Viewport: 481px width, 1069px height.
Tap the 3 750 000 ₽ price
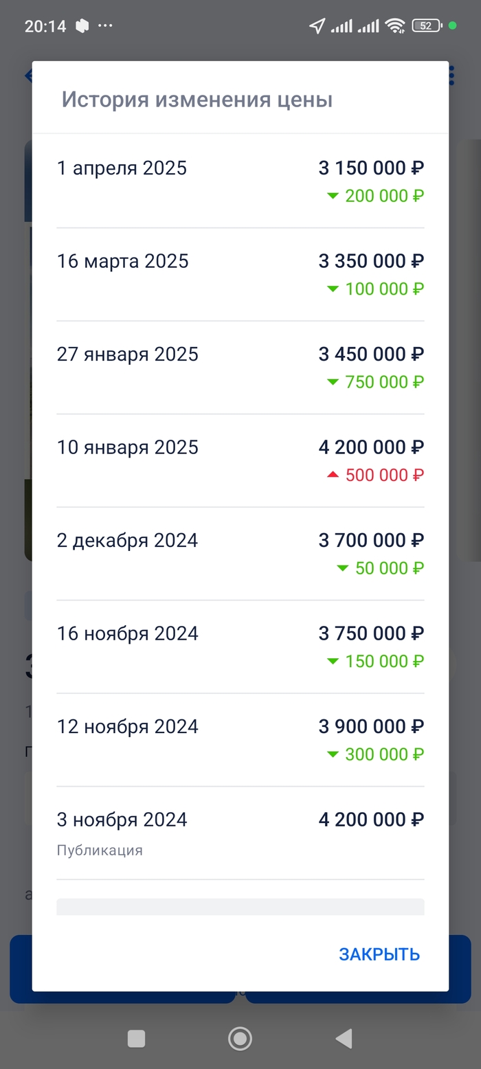pos(371,633)
